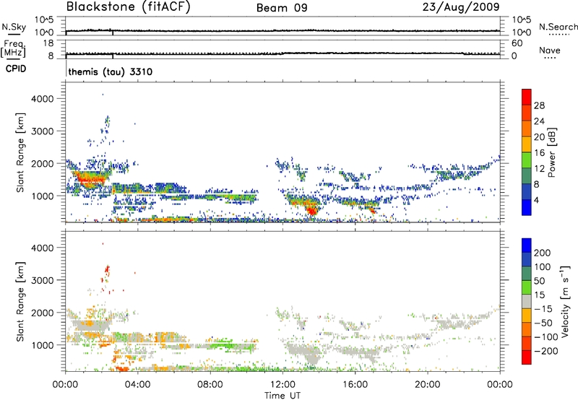
Task: Click the dotted line sample under N.Search
Action: pyautogui.click(x=558, y=34)
